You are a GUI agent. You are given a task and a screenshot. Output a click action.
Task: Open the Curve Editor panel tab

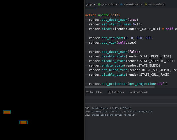[x=96, y=92]
